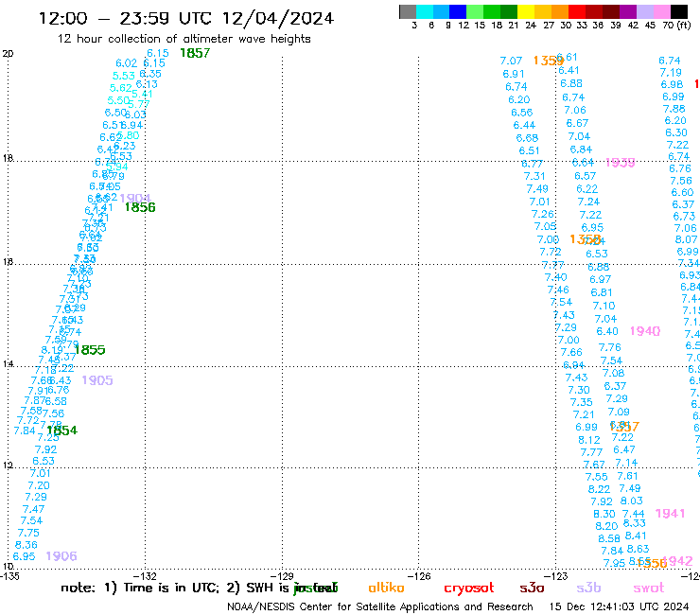
Task: Click the wave height value 8.22
Action: (599, 489)
